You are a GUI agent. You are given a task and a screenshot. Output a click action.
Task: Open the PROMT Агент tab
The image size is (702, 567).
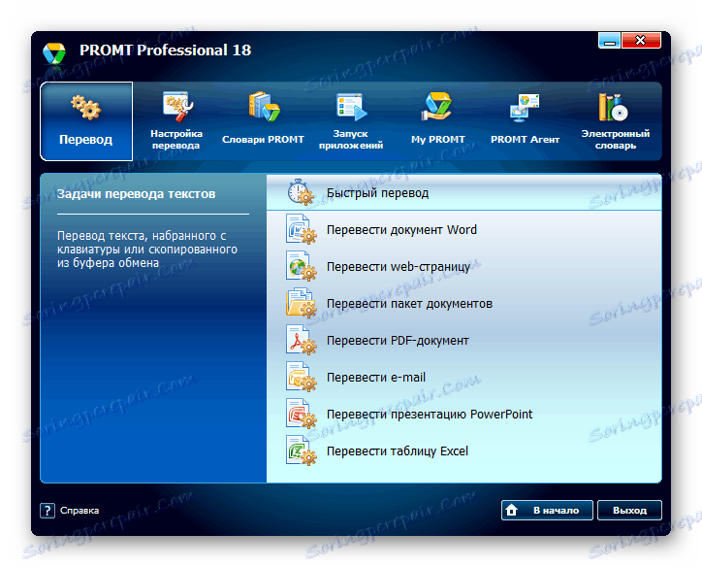point(526,119)
